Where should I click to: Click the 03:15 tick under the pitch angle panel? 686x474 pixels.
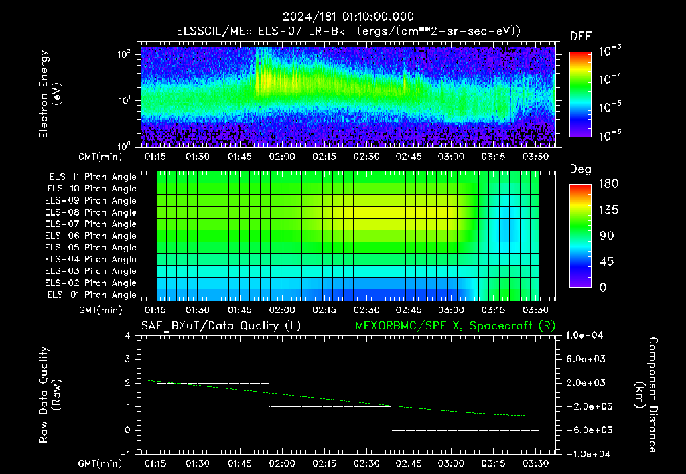tap(493, 310)
